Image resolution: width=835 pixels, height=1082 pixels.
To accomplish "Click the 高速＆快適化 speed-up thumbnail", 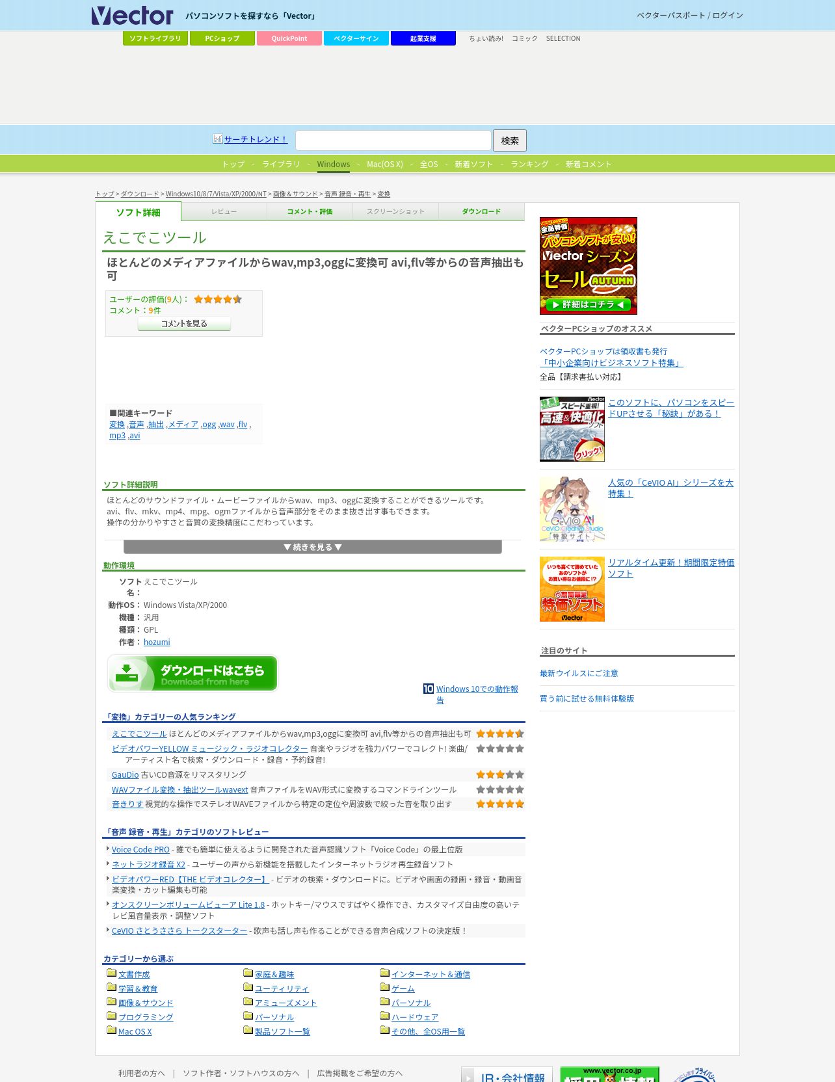I will [x=572, y=429].
